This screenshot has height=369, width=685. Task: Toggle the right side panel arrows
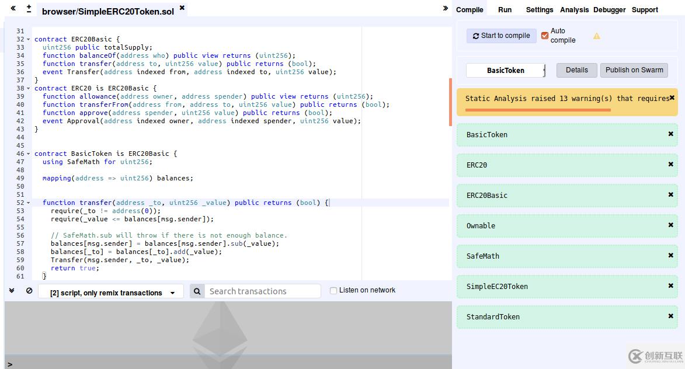coord(446,8)
